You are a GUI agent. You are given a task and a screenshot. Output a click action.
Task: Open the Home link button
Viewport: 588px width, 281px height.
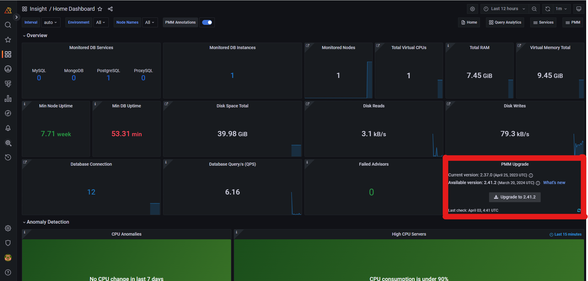click(469, 22)
